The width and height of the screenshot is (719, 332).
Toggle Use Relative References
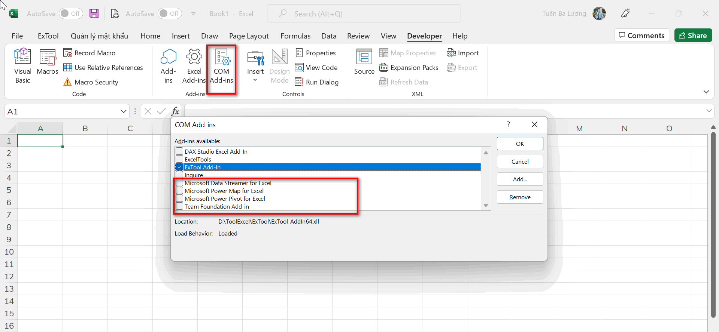tap(103, 68)
